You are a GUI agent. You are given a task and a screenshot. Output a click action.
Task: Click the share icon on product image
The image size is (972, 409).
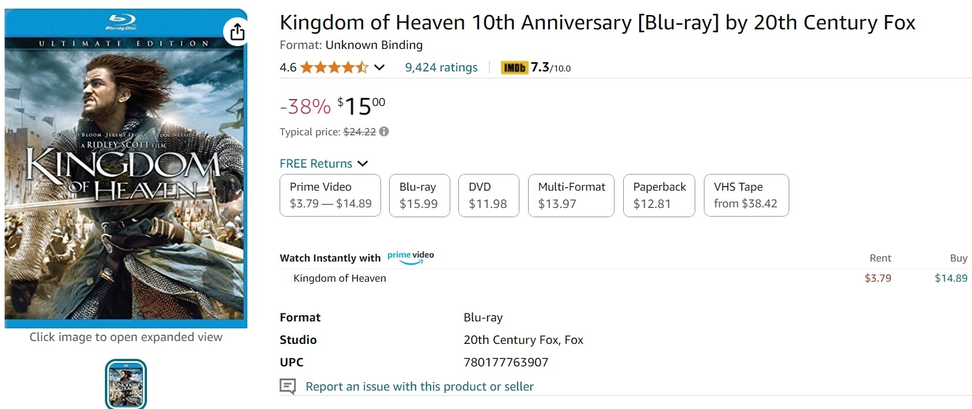pyautogui.click(x=237, y=32)
